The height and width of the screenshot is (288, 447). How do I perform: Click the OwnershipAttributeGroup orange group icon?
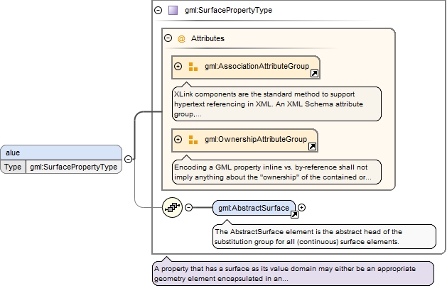tap(193, 140)
